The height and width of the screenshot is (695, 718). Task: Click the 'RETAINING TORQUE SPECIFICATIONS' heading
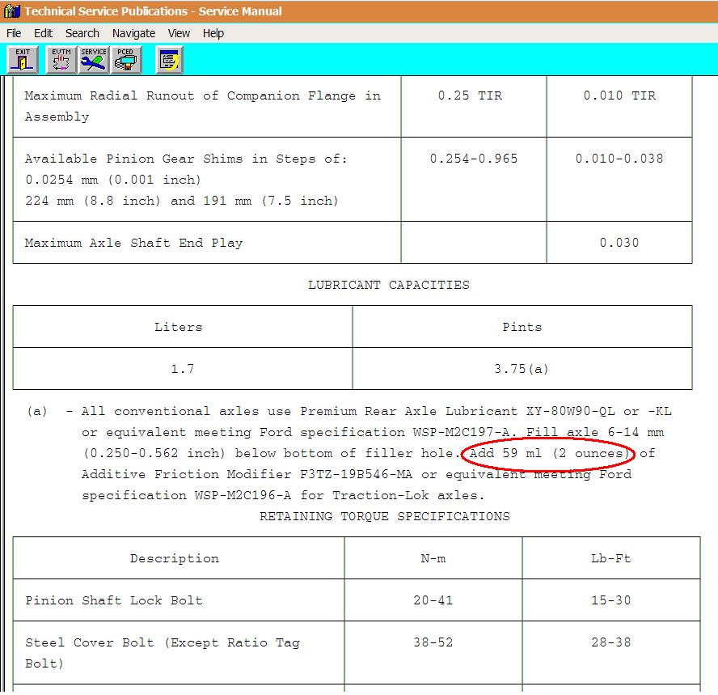coord(385,516)
